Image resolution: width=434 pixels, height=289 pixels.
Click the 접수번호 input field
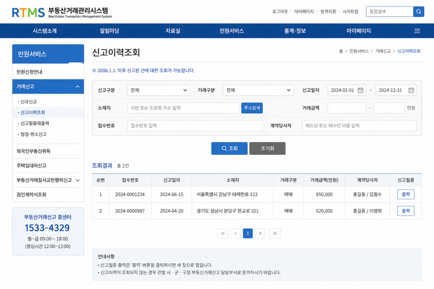195,126
